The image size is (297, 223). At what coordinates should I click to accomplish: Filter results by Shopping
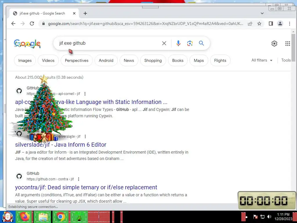[153, 60]
